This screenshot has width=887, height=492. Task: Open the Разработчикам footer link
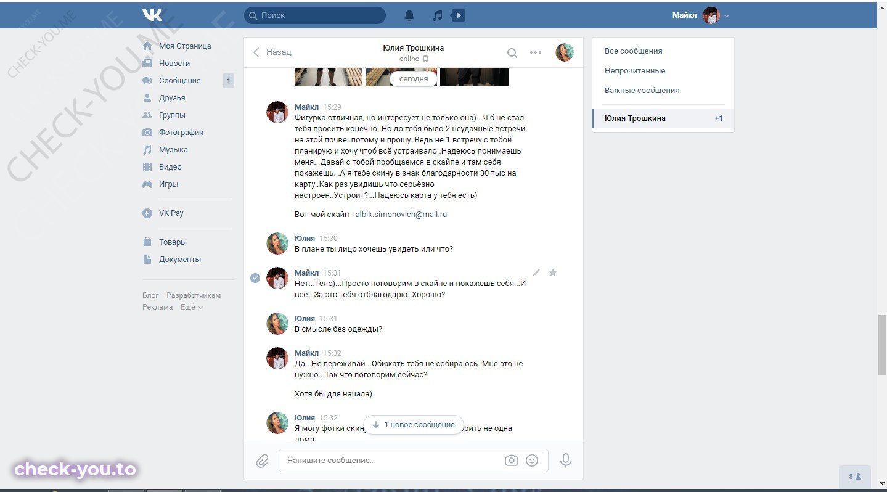coord(194,295)
